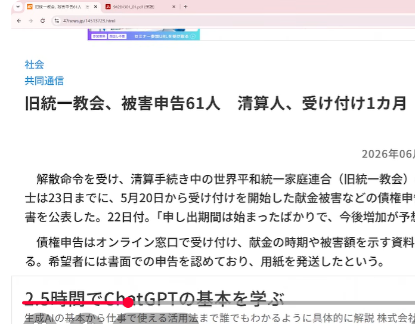Screen dimensions: 415x324
Task: Open the 共同通信 source link
Action: pyautogui.click(x=44, y=81)
